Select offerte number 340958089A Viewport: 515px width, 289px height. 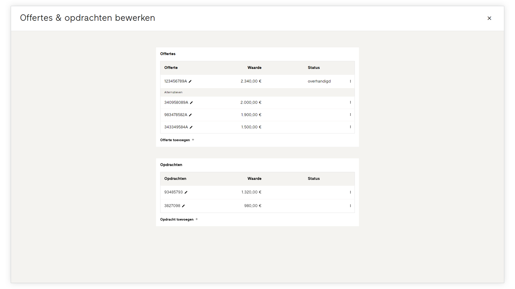tap(176, 102)
